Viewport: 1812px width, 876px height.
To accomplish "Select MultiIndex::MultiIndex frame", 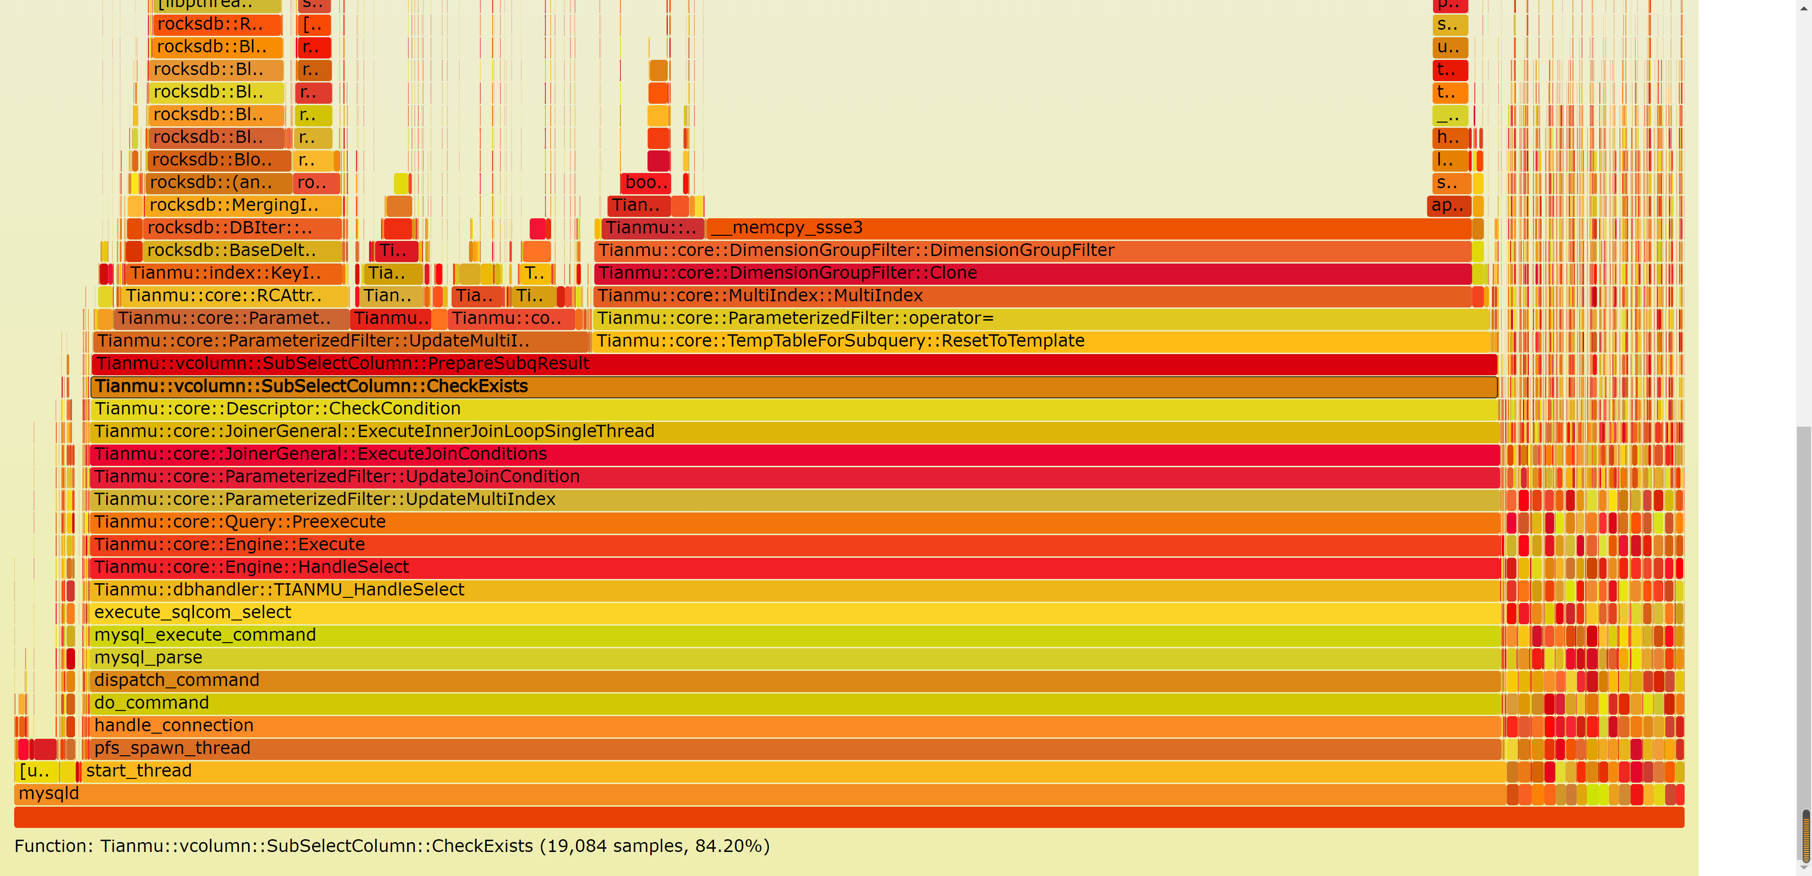I will pos(1032,296).
